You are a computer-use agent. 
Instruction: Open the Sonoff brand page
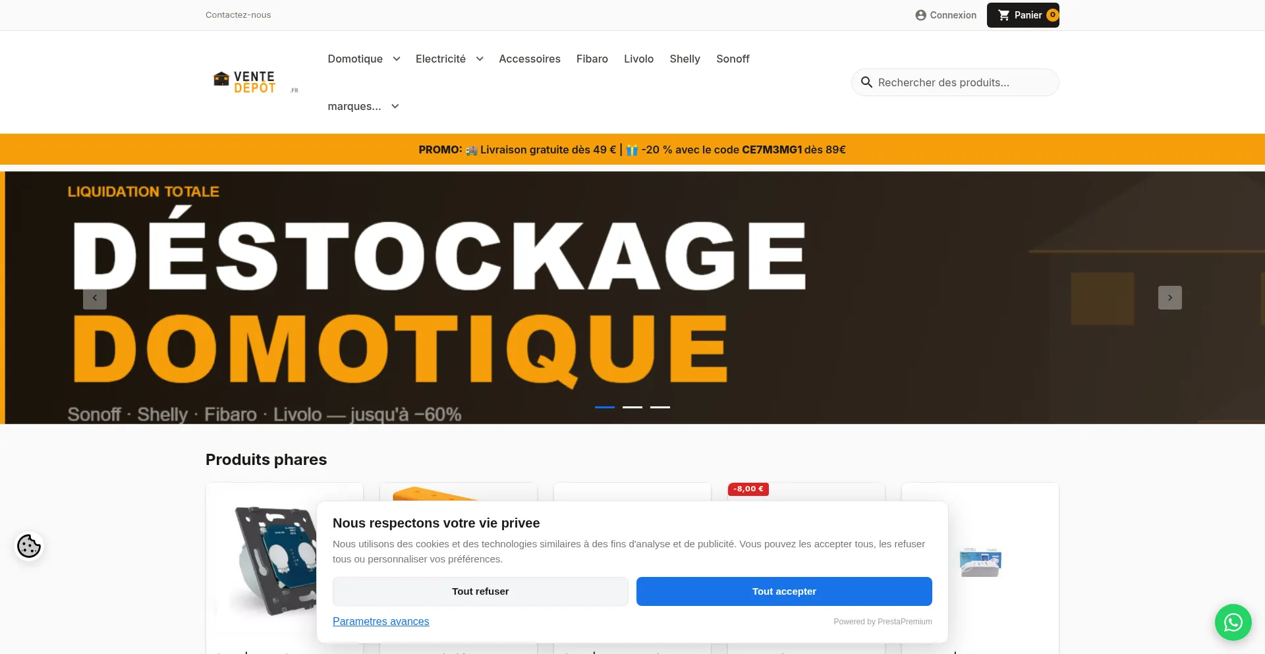[733, 59]
